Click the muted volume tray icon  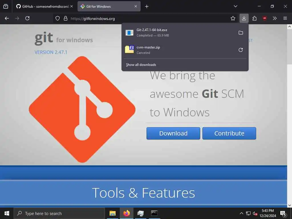point(255,213)
